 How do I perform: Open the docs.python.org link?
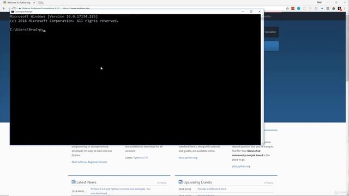pos(188,157)
